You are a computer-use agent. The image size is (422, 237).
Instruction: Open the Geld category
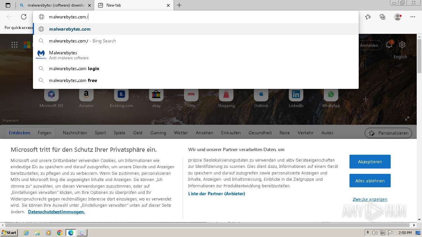click(x=138, y=133)
